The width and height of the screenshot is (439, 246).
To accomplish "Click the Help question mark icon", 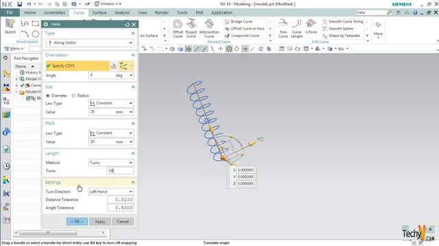I will pyautogui.click(x=415, y=12).
